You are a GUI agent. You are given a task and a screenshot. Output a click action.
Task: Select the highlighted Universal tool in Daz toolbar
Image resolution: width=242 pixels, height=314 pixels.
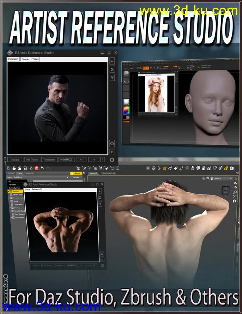tap(165, 168)
